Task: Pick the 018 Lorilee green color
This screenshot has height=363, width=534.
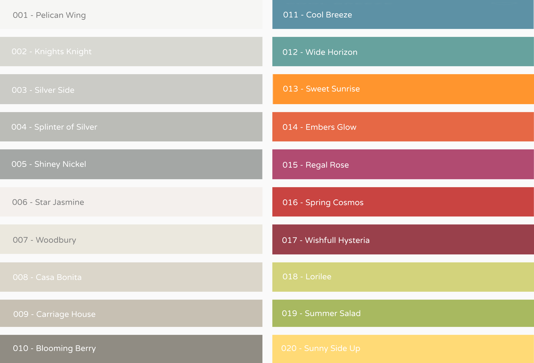Action: point(403,277)
